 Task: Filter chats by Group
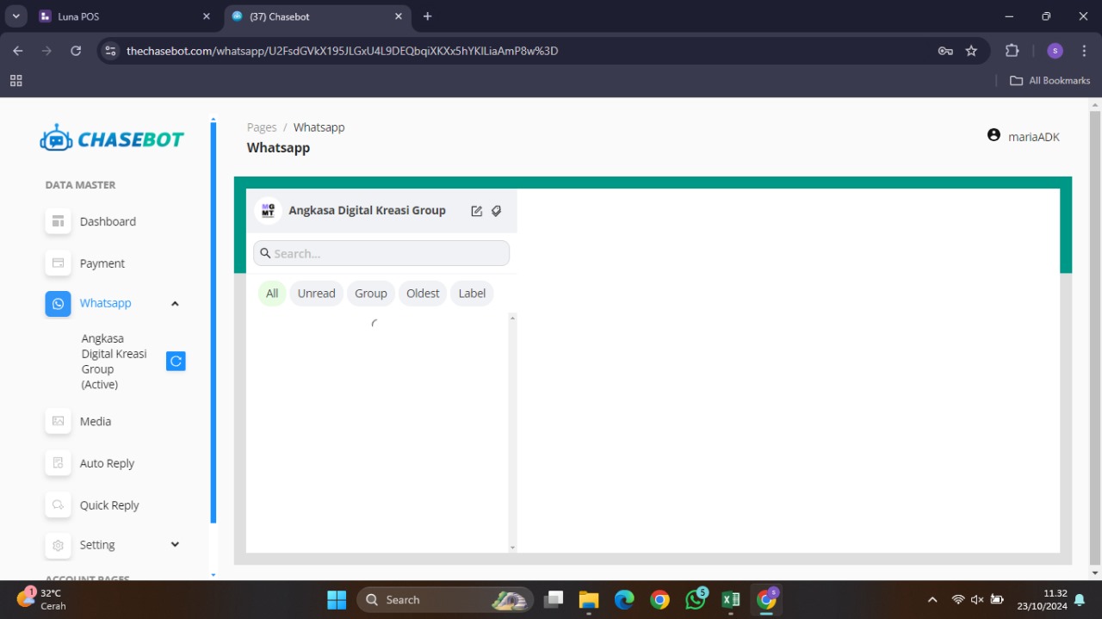click(x=371, y=294)
